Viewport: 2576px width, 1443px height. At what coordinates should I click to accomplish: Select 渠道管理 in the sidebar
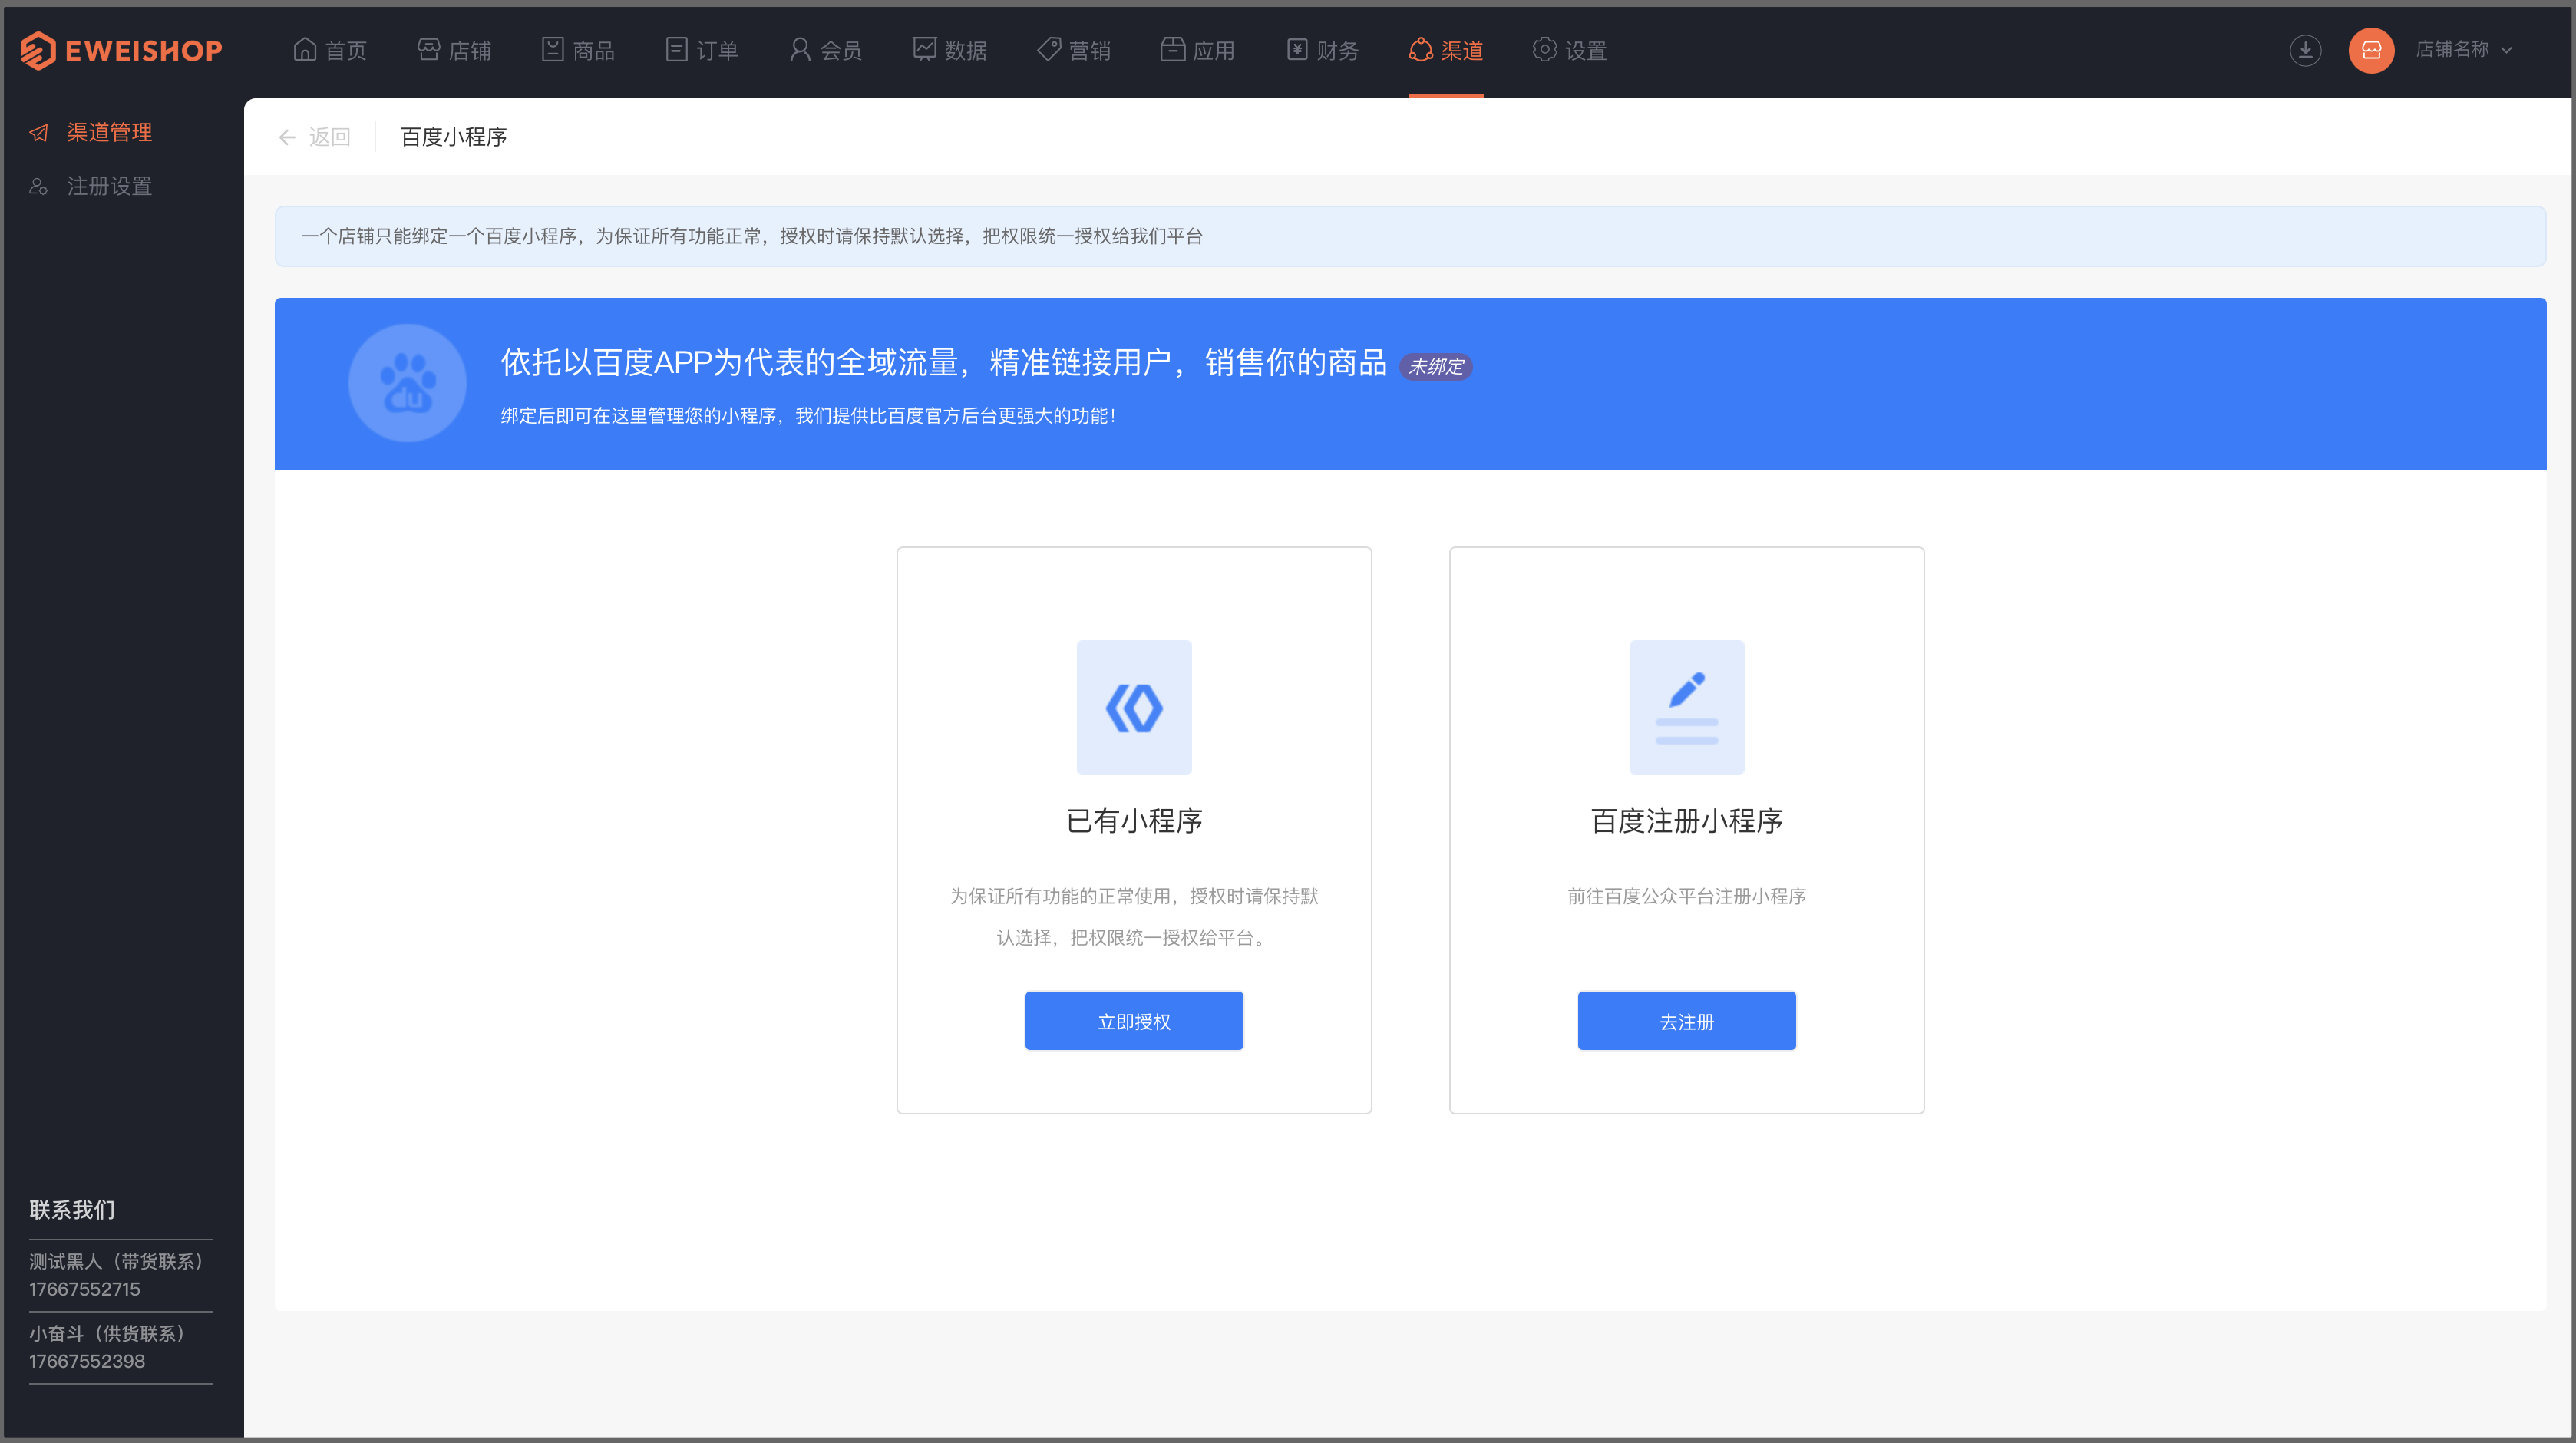pos(110,132)
